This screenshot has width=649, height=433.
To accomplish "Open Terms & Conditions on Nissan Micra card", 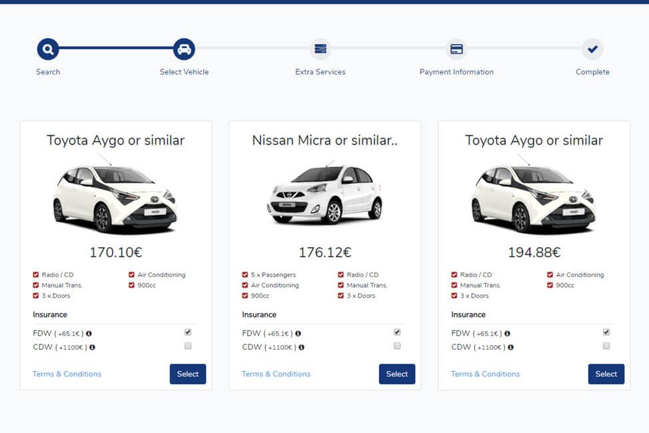I will [277, 374].
